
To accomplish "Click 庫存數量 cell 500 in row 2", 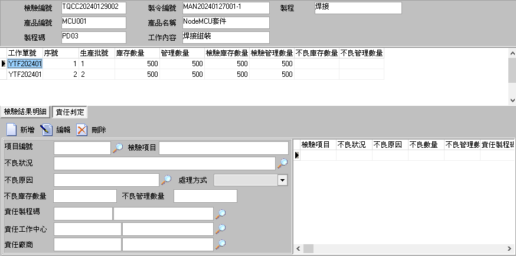I will (137, 74).
